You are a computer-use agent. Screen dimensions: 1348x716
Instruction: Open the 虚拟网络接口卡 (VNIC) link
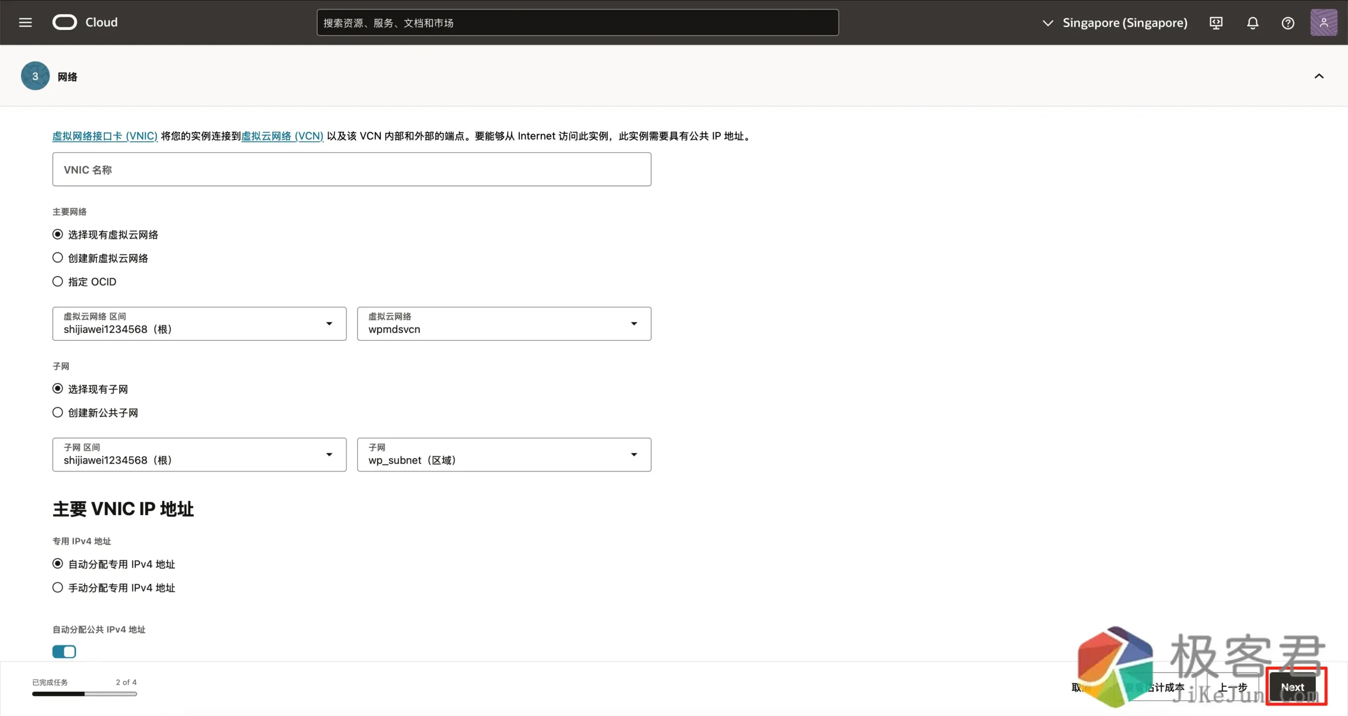tap(105, 136)
